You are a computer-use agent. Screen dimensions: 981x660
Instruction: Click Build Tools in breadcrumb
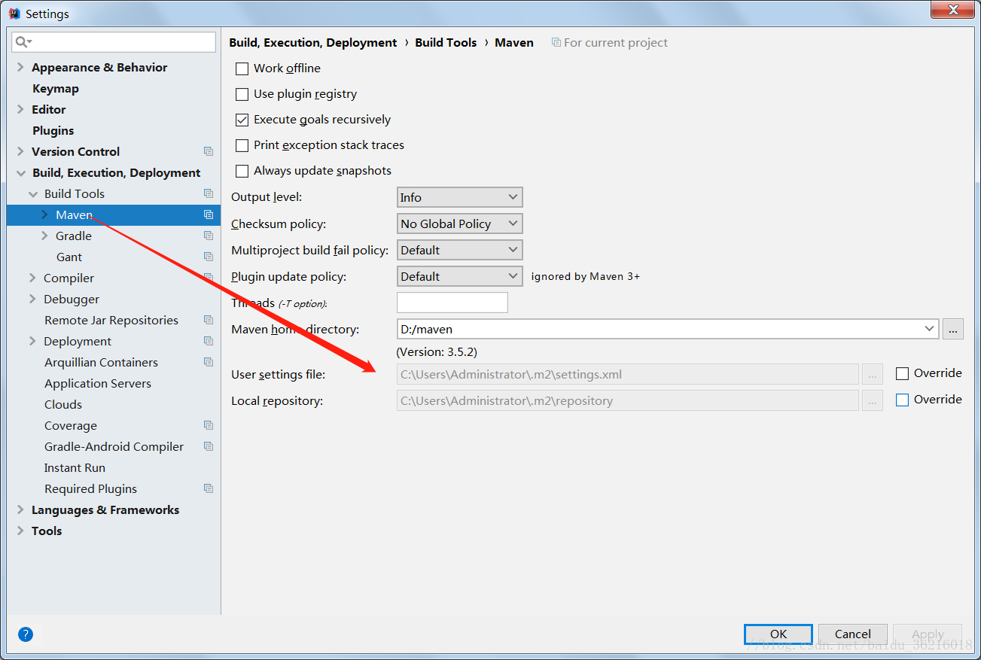coord(446,43)
